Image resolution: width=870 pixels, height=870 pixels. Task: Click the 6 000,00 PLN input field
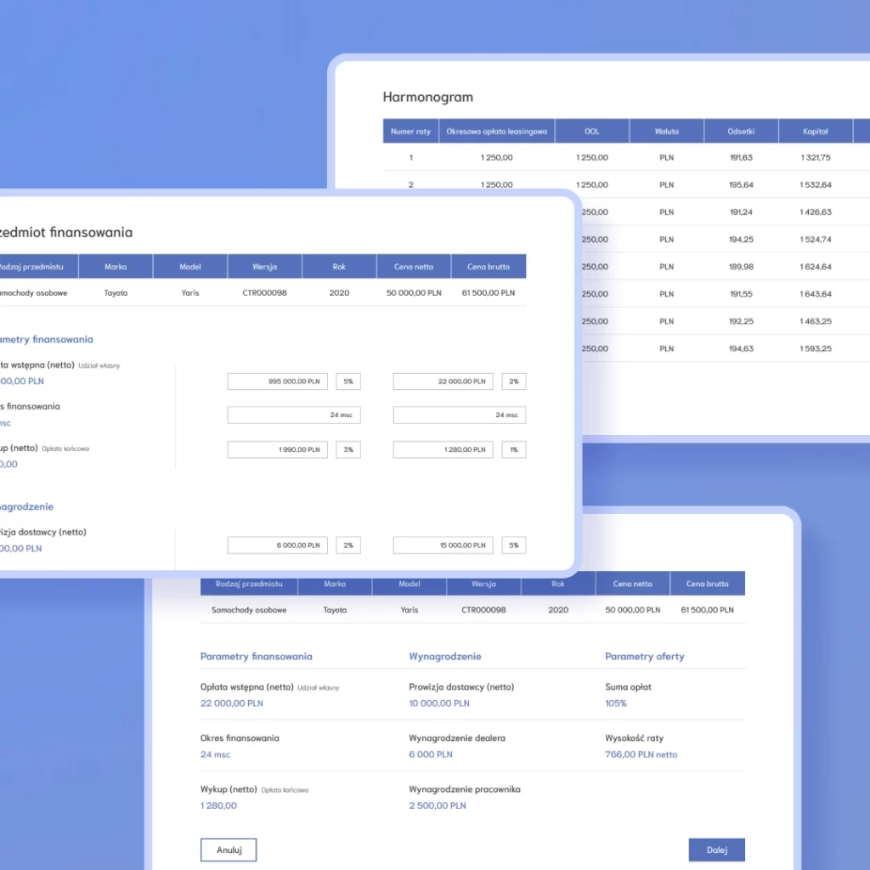click(277, 545)
